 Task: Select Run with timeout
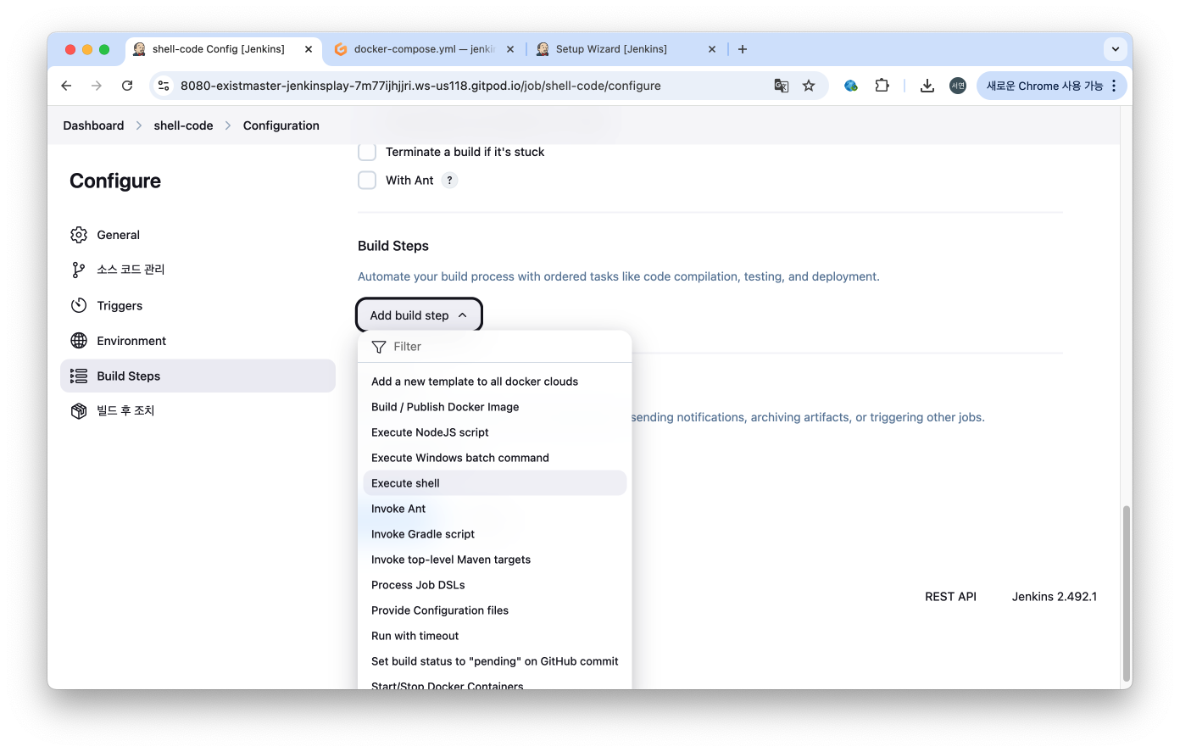point(494,636)
